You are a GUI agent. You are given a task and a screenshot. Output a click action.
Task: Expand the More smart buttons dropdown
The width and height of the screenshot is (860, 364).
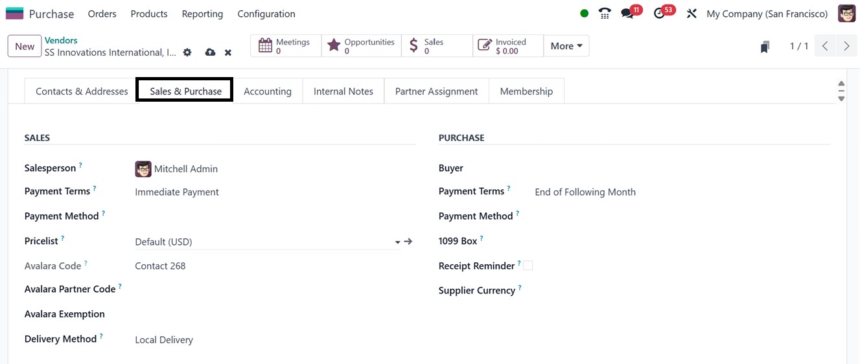coord(566,46)
